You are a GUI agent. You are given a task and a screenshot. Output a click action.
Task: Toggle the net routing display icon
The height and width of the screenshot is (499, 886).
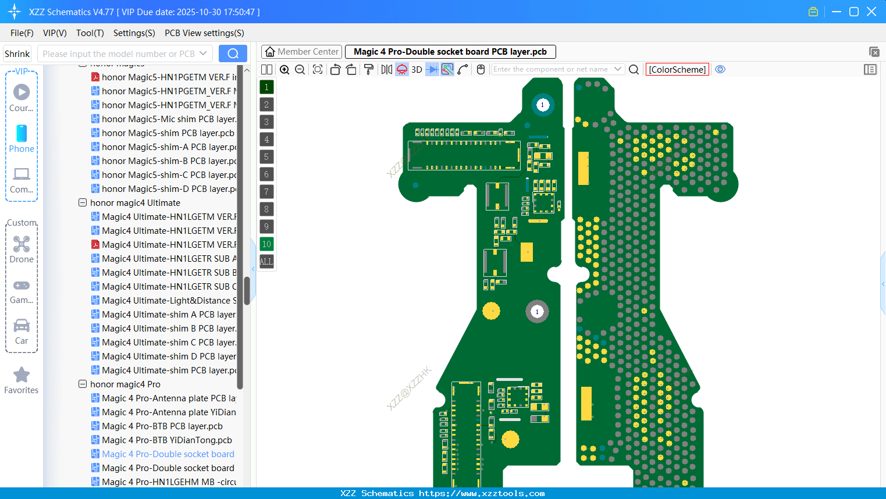[x=447, y=69]
